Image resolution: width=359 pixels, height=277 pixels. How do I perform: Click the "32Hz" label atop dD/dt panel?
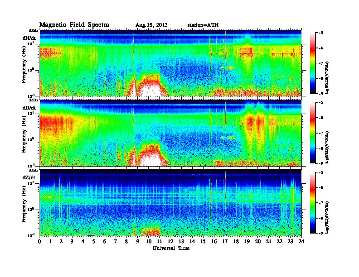(x=34, y=100)
